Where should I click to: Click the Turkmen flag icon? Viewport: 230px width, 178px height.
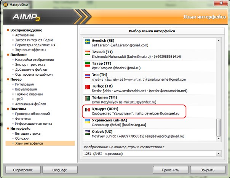pos(87,98)
